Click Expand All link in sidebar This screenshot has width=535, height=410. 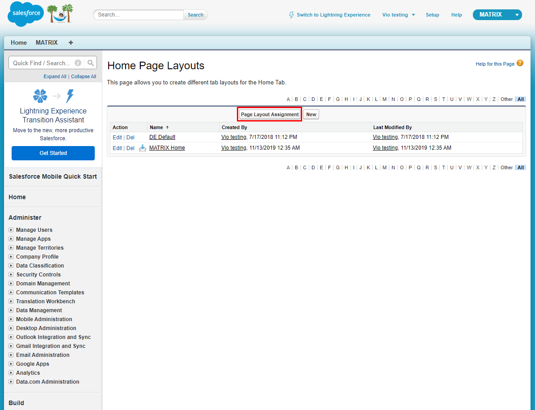pos(55,77)
